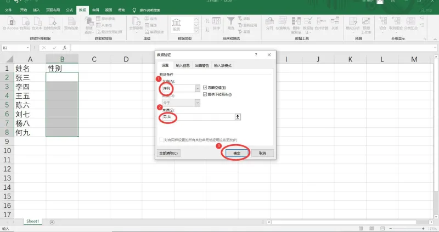Screen dimensions: 439x232
Task: Open the 输入信息 dialog tab
Action: click(x=183, y=65)
